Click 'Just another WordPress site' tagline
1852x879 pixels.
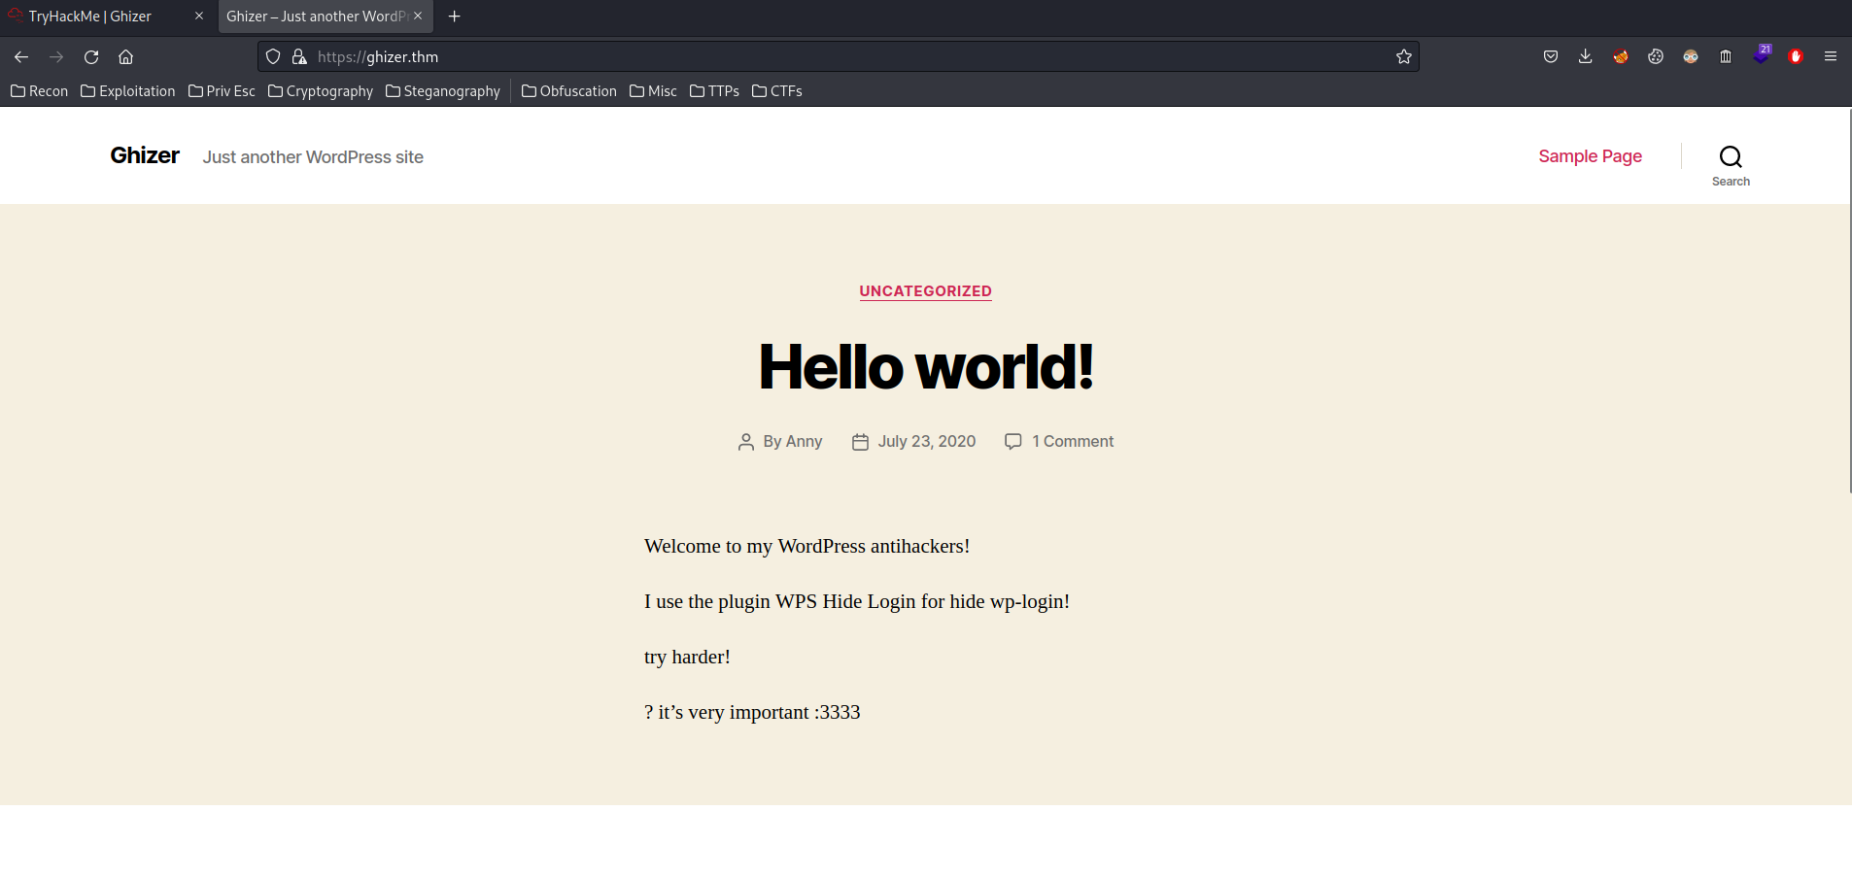313,157
